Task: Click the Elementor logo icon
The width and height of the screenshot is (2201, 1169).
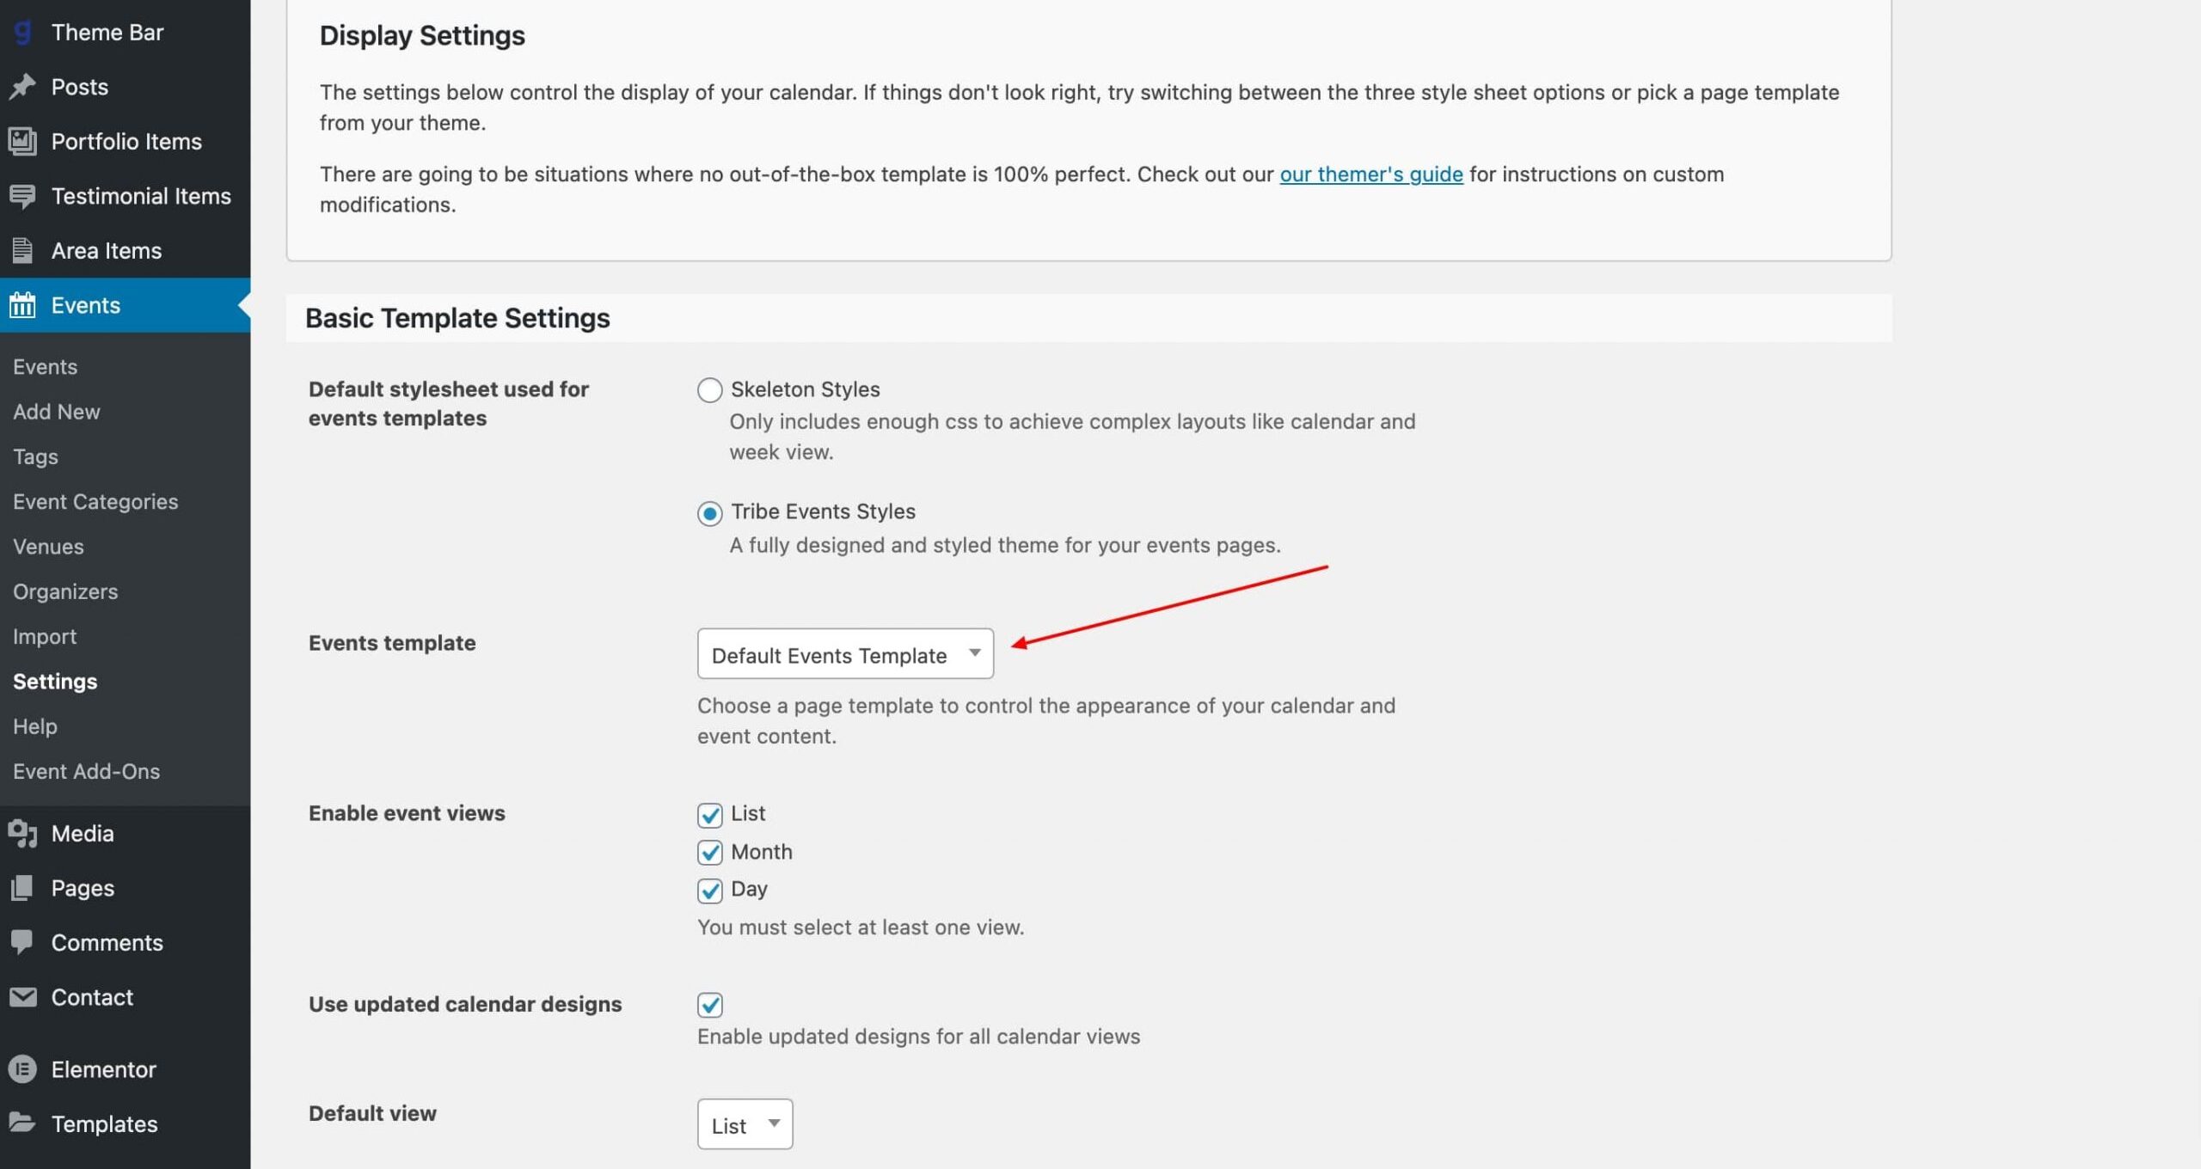Action: 23,1069
